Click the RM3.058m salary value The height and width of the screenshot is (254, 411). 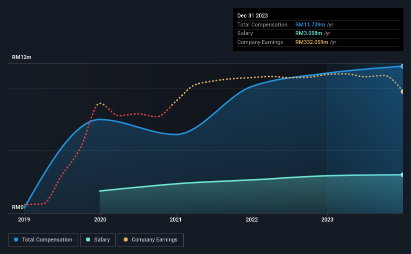(308, 33)
